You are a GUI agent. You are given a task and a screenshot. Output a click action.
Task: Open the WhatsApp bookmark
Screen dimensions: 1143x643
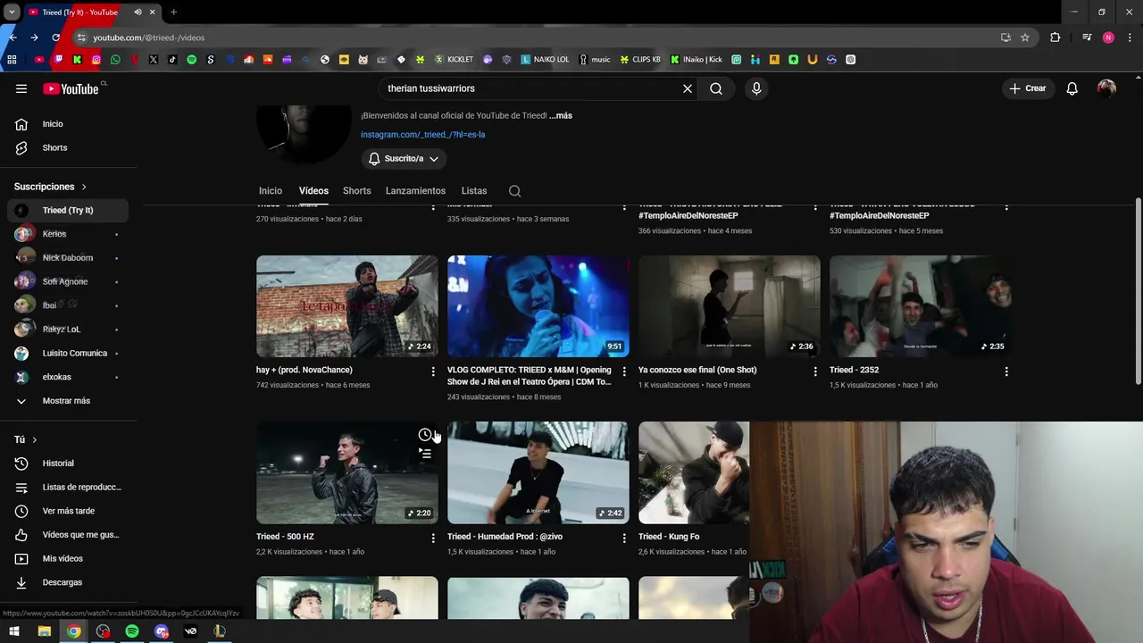(115, 60)
